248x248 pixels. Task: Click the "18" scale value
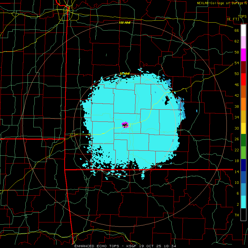tap(237, 161)
